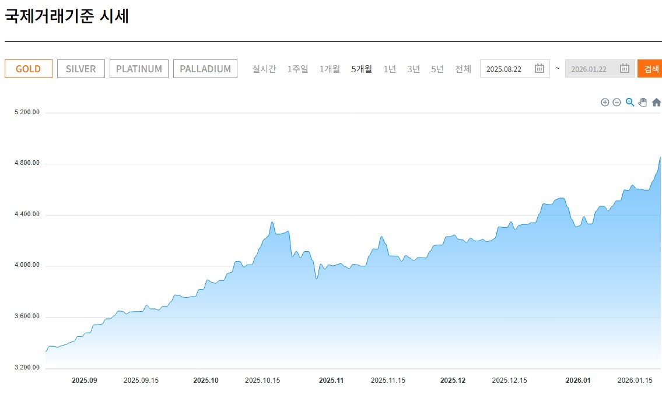The width and height of the screenshot is (662, 398).
Task: Select the GOLD metal tab
Action: tap(28, 69)
